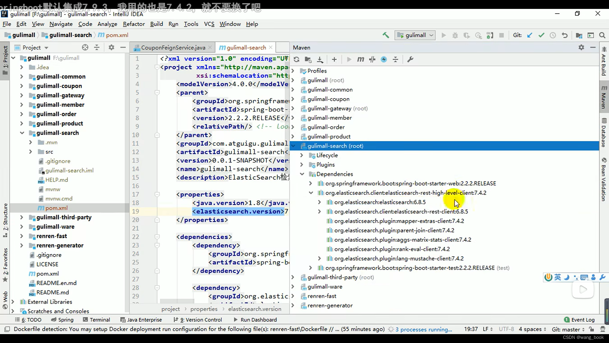This screenshot has width=609, height=343.
Task: Collapse all in Project panel
Action: point(97,47)
